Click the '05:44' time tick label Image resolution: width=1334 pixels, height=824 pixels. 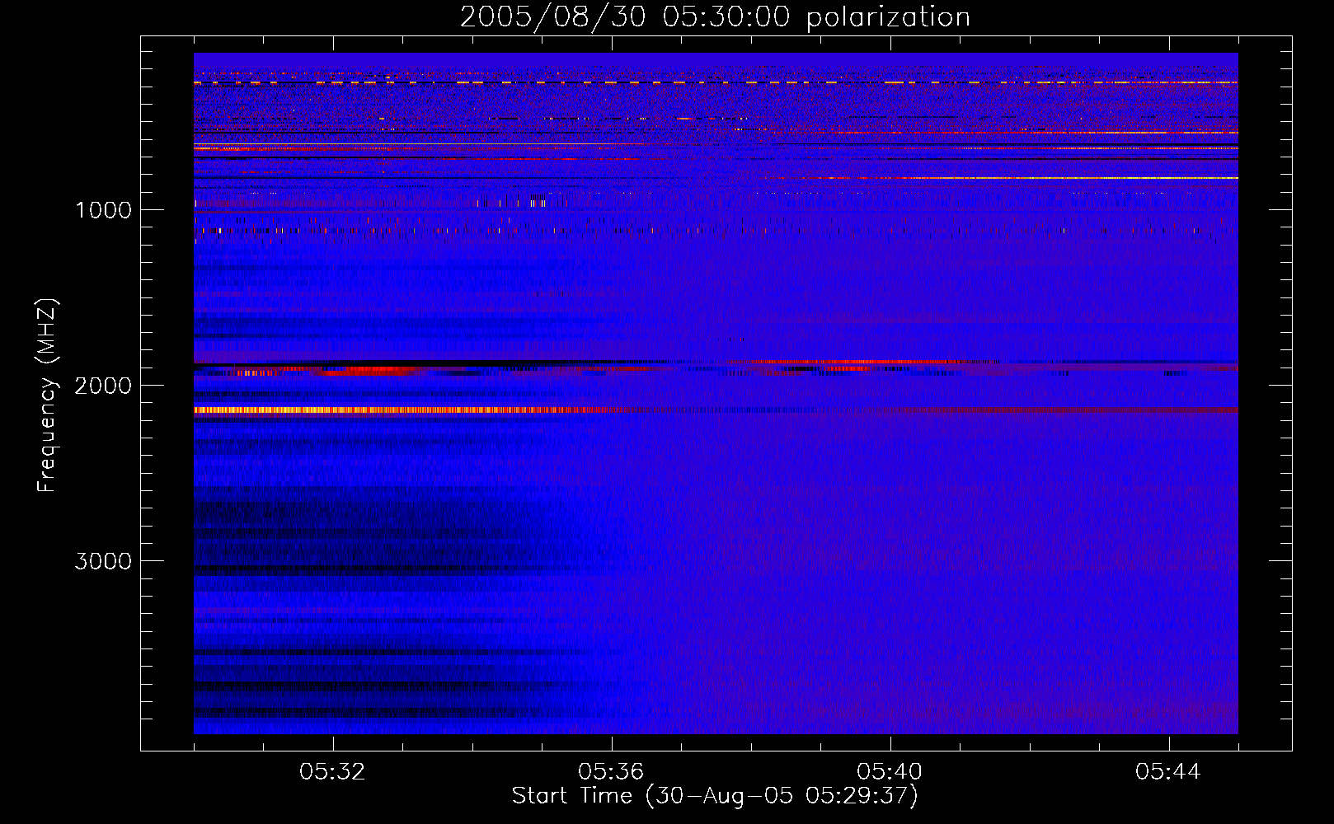1169,772
